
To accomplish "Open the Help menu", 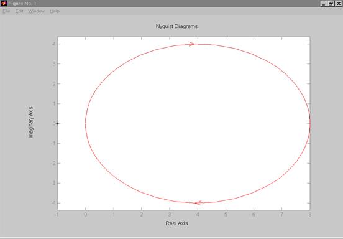I will click(55, 11).
